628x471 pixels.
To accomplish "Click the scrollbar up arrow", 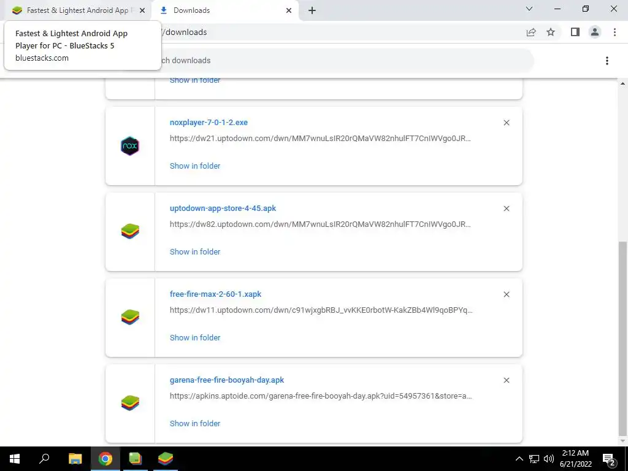I will (x=622, y=83).
